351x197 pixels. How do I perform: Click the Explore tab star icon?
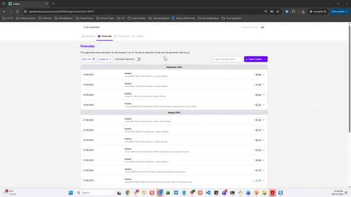pyautogui.click(x=133, y=36)
